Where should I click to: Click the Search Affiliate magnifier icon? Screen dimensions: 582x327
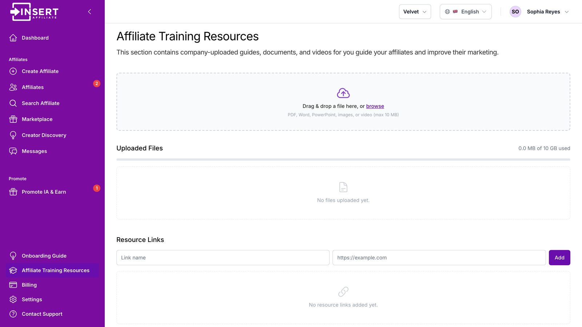pyautogui.click(x=13, y=103)
